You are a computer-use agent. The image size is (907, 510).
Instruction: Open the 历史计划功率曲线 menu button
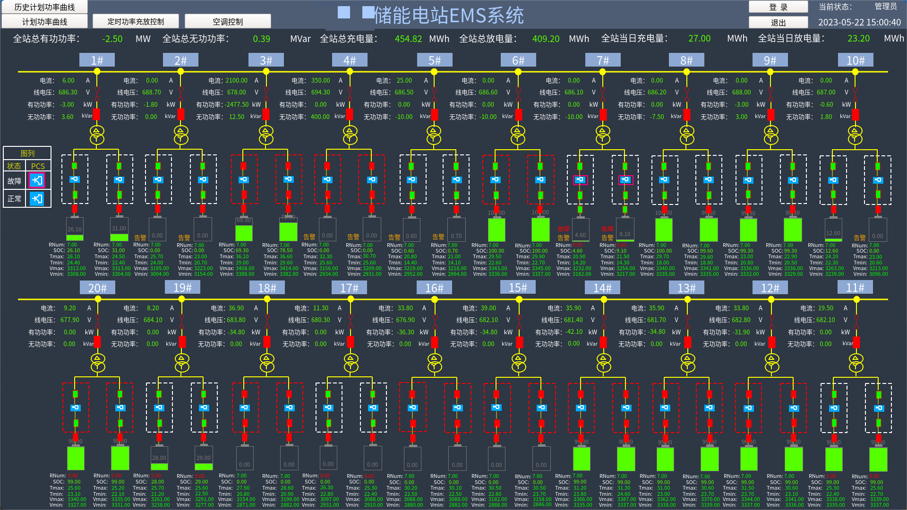coord(44,7)
